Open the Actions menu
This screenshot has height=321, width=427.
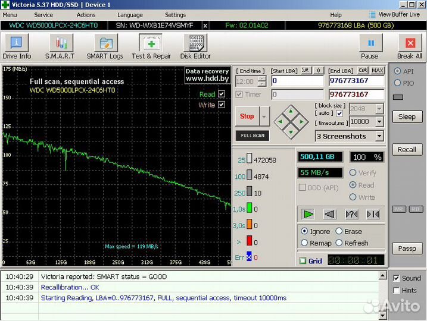click(x=86, y=15)
